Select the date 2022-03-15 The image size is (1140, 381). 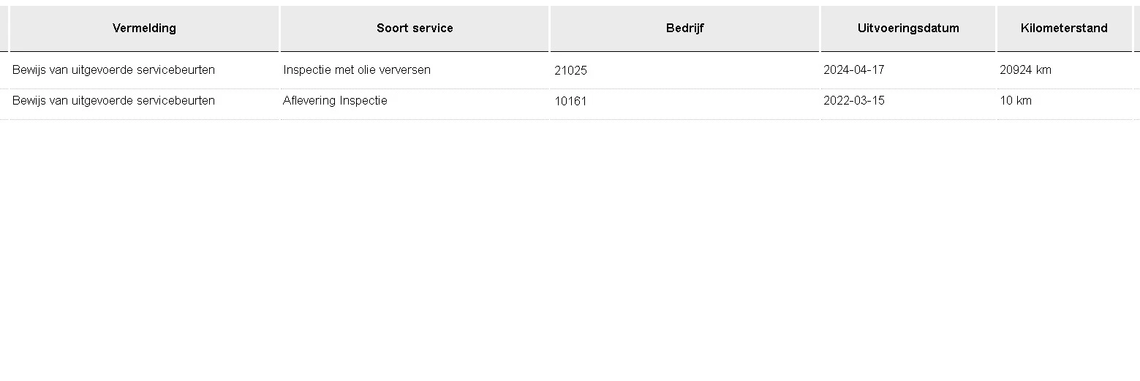853,101
